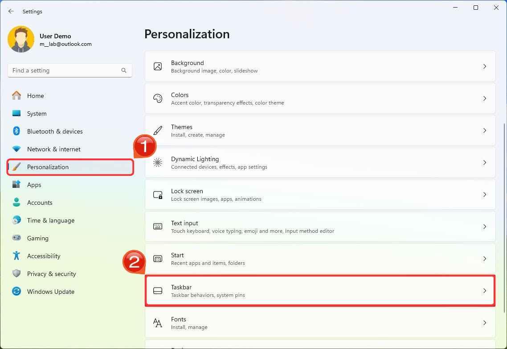Open Network & internet label
Screen dimensions: 507x349
[x=53, y=149]
